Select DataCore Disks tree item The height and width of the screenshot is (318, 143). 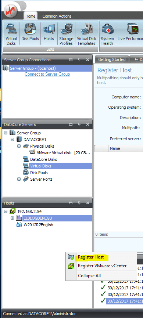[x=44, y=159]
